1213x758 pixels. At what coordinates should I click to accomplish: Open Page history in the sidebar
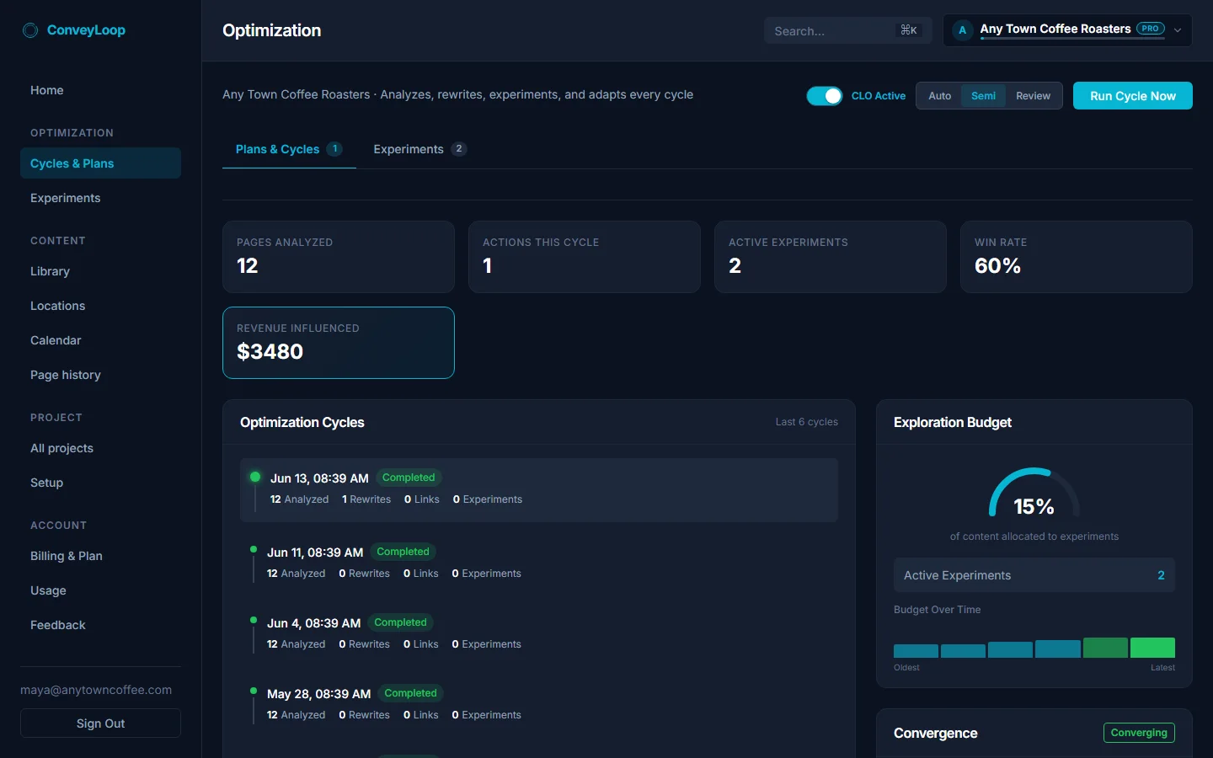(x=100, y=375)
